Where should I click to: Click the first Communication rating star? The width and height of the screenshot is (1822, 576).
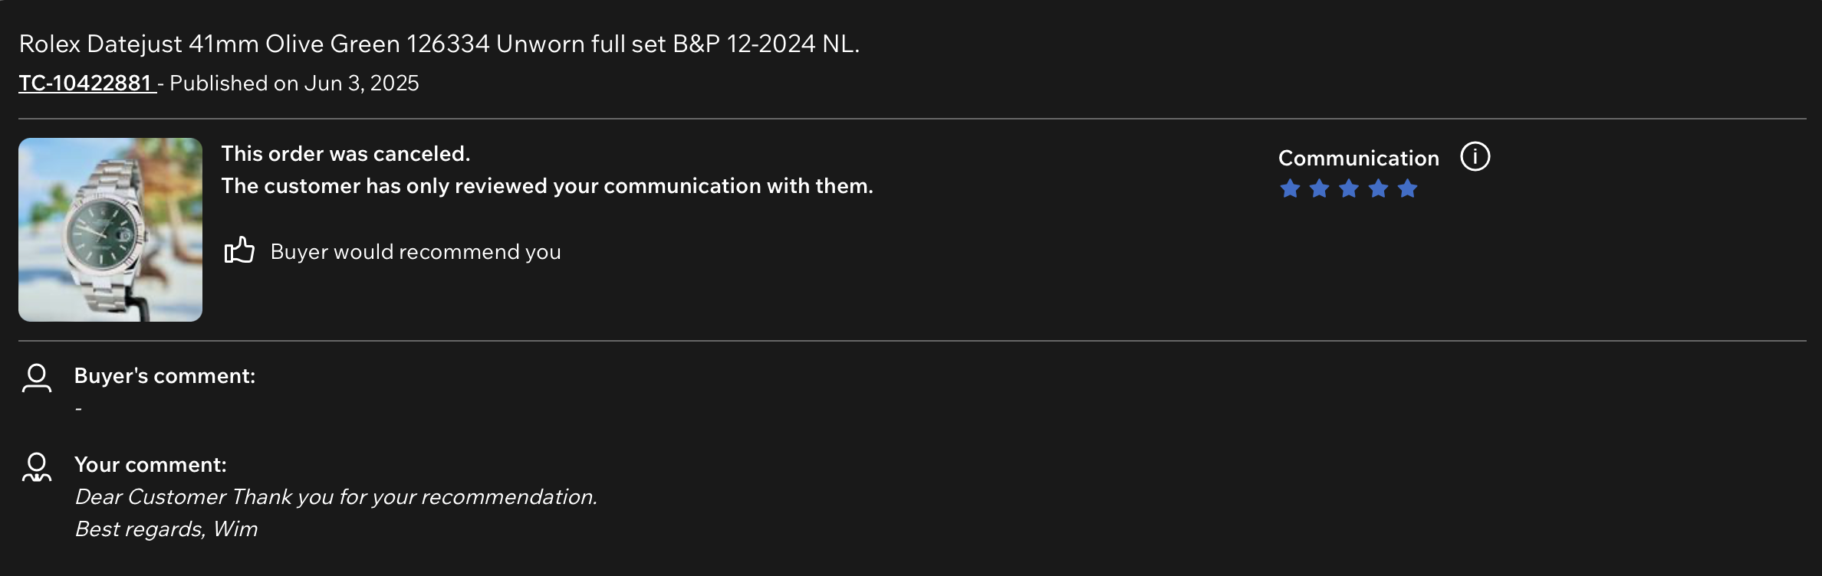point(1290,188)
